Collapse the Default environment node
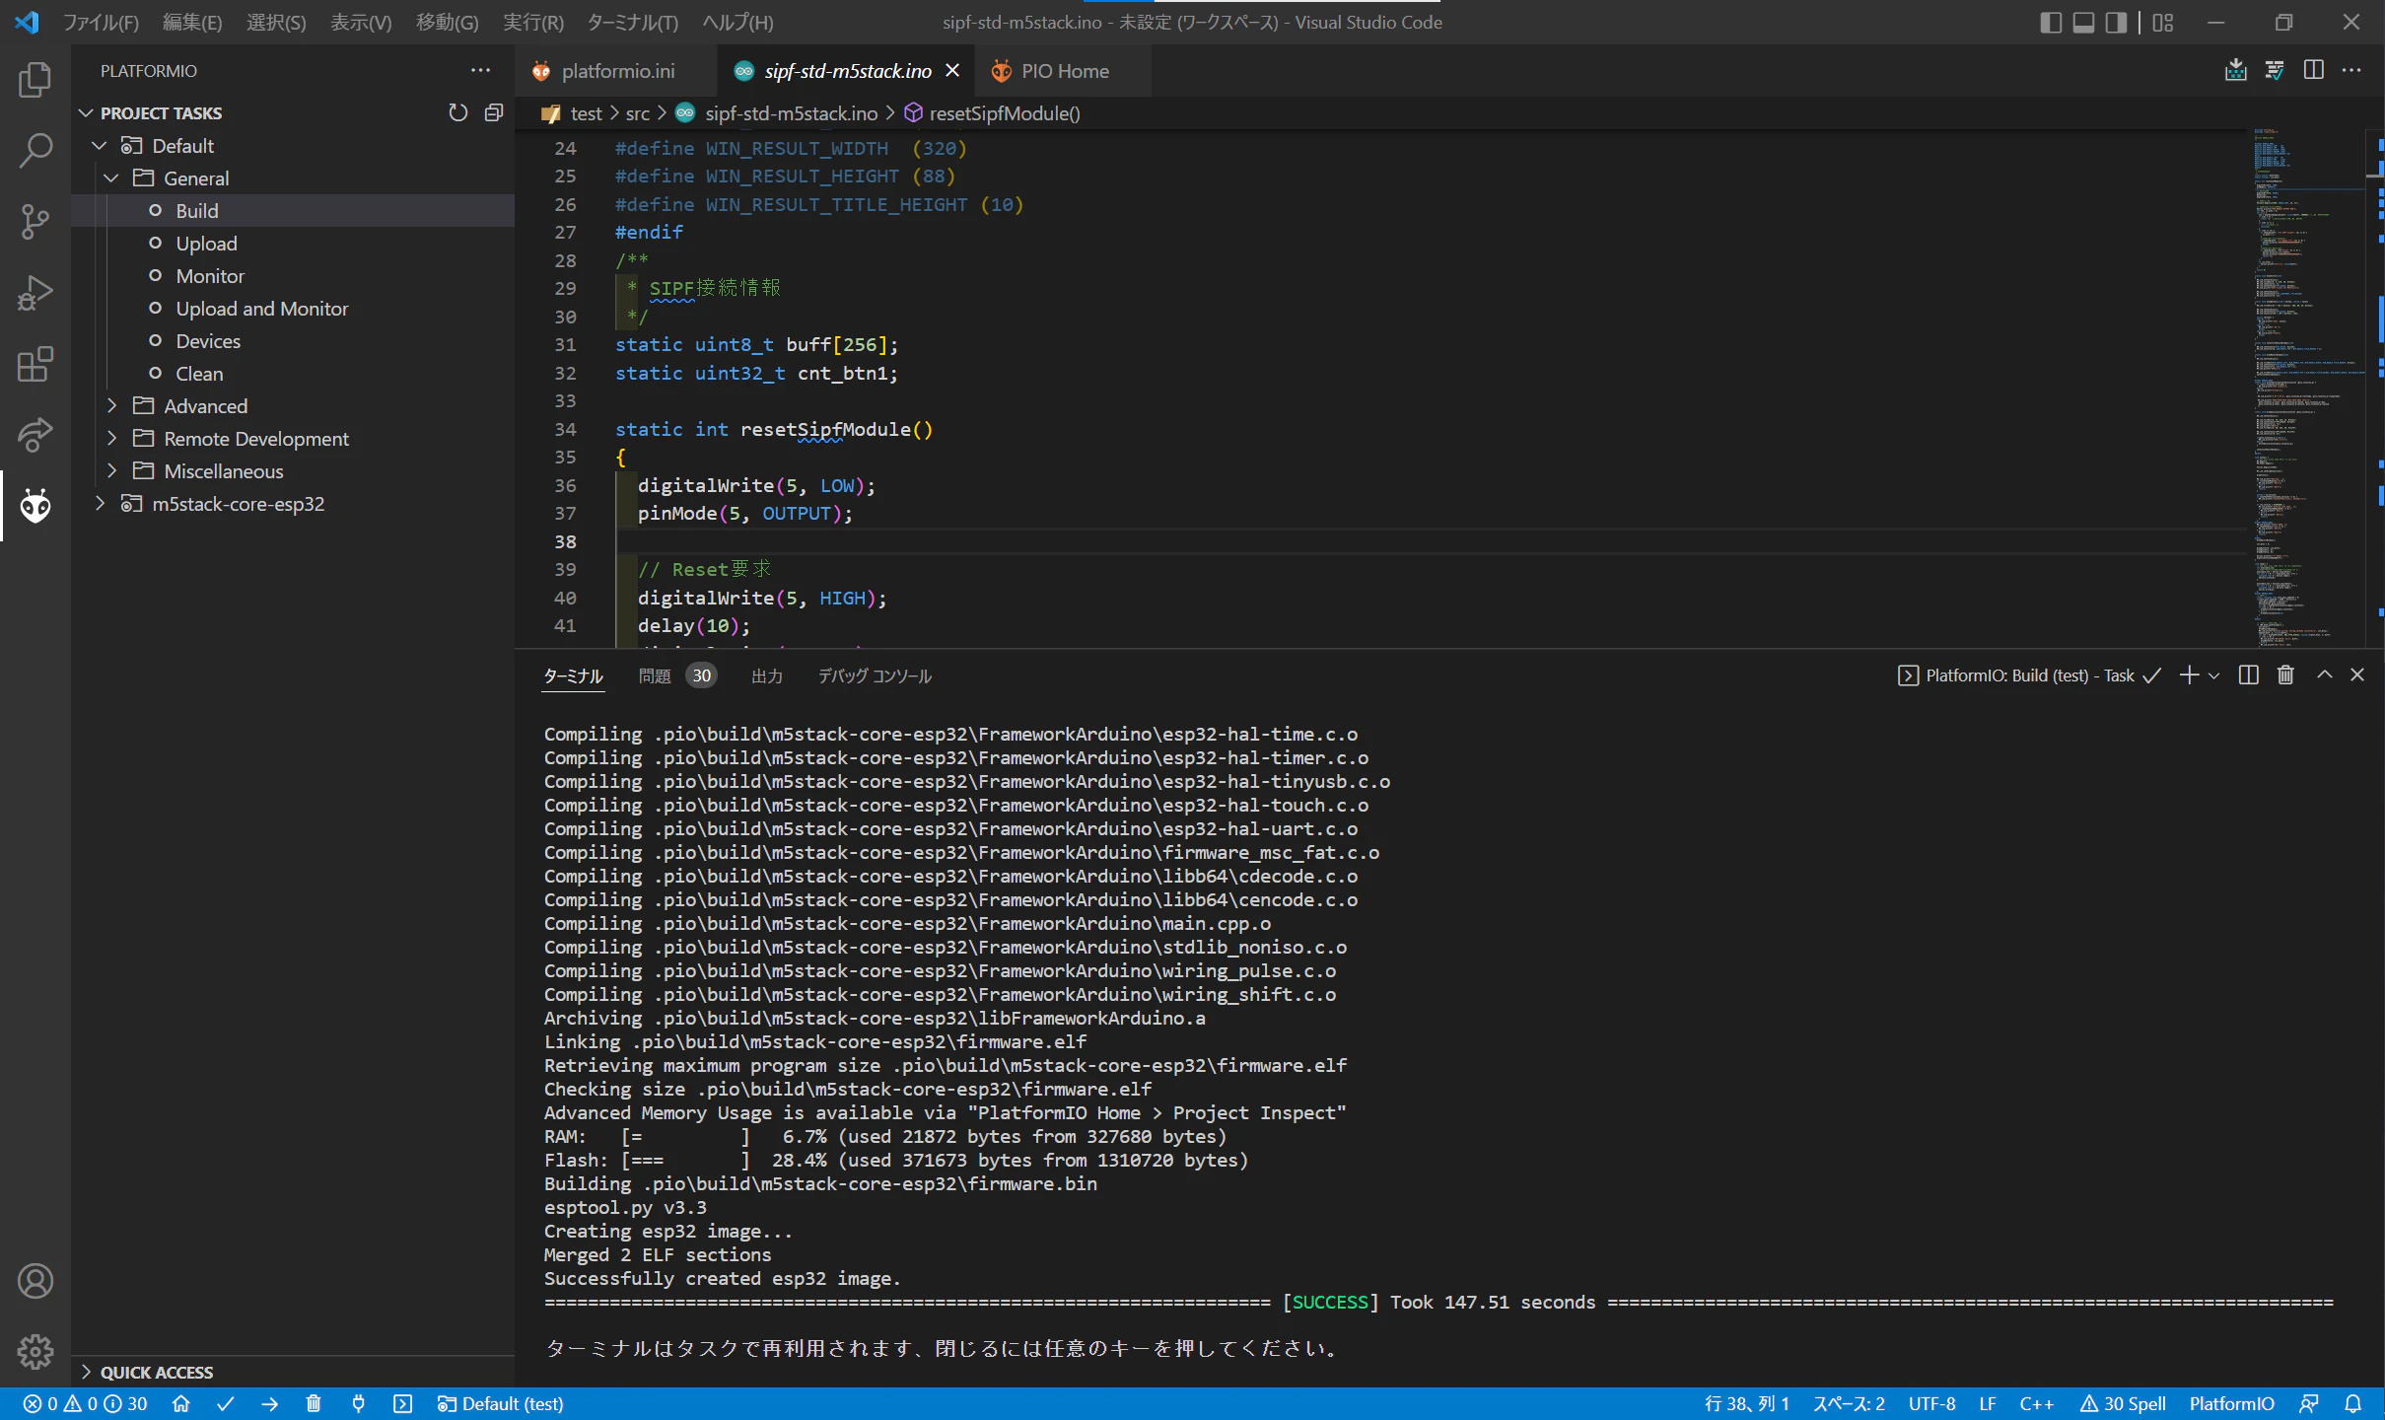The height and width of the screenshot is (1420, 2385). [100, 145]
